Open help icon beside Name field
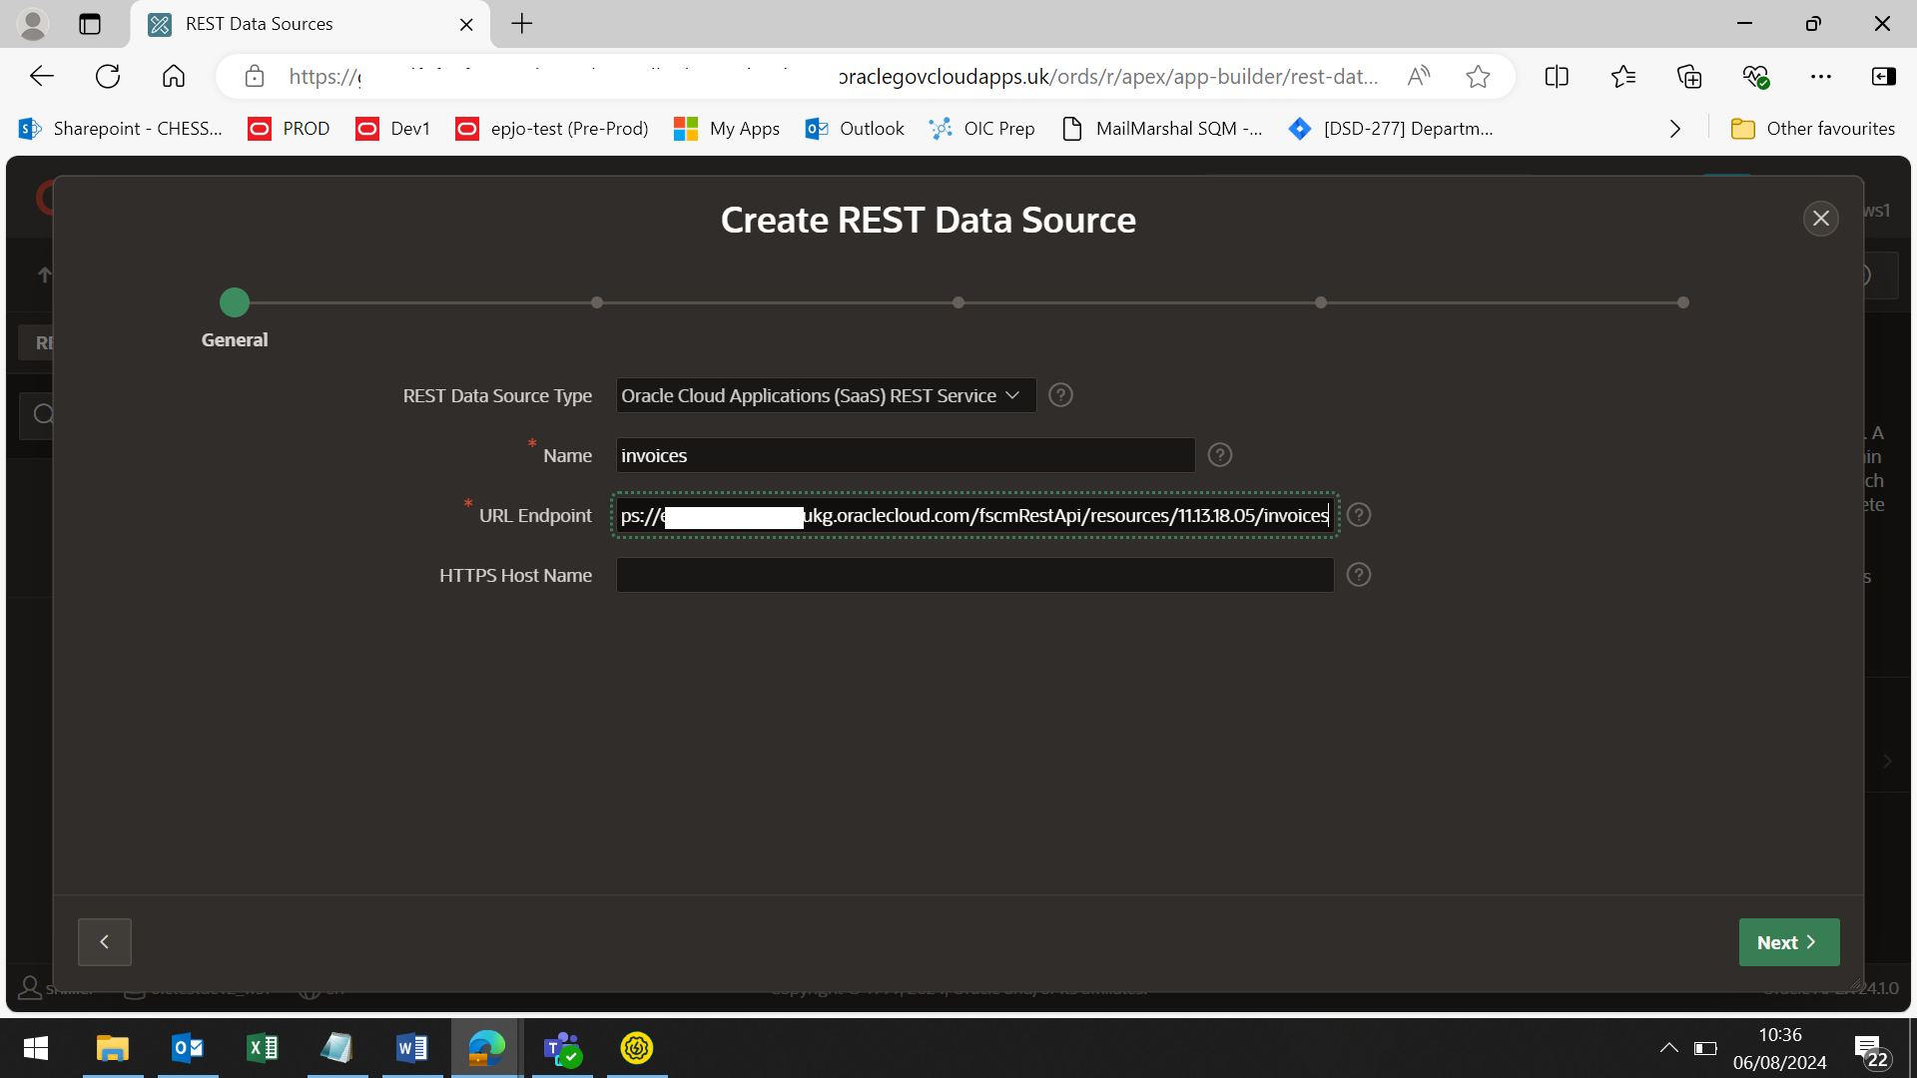Screen dimensions: 1917x1078 click(x=1219, y=455)
